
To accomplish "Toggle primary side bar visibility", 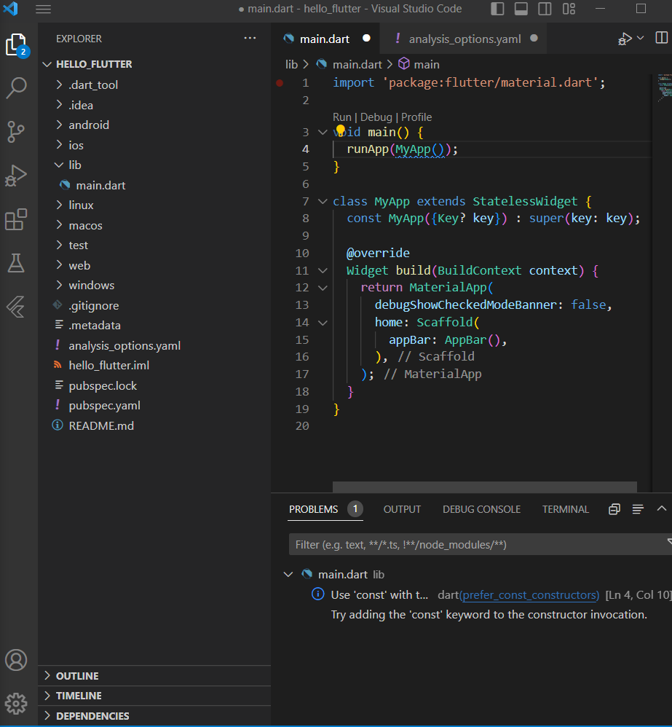I will point(497,9).
